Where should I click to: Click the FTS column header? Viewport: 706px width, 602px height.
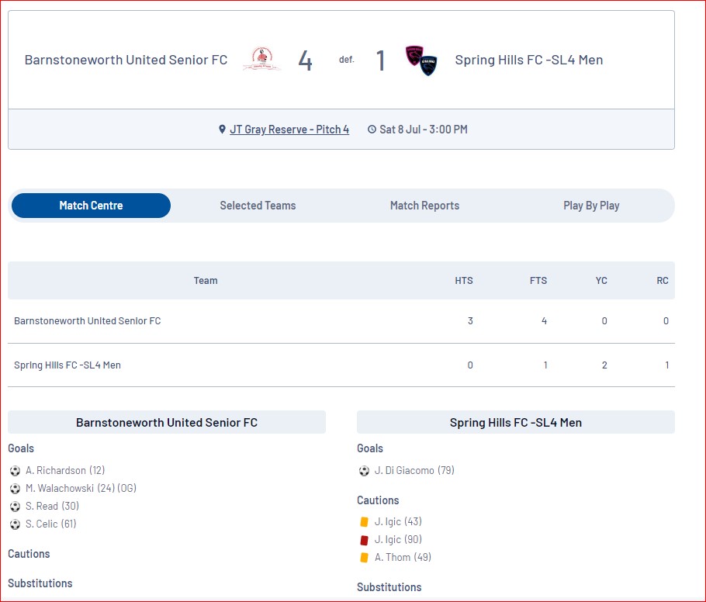point(538,281)
